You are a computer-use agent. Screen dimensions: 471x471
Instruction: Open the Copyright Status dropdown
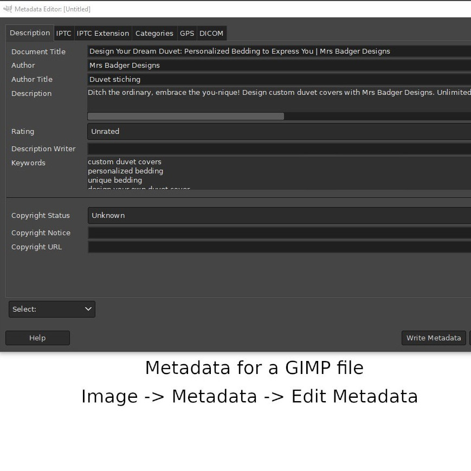point(279,216)
